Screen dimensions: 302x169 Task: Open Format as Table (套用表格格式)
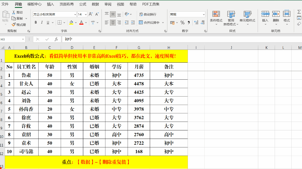[x=231, y=18]
